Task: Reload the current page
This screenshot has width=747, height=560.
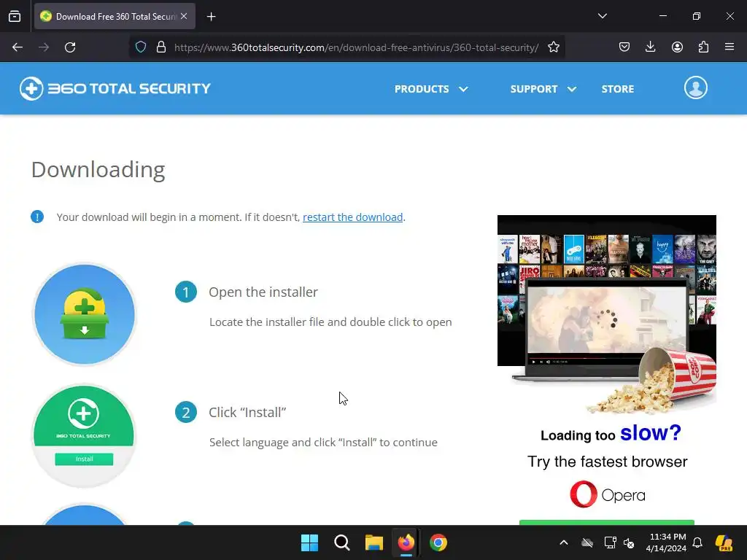Action: click(x=70, y=47)
